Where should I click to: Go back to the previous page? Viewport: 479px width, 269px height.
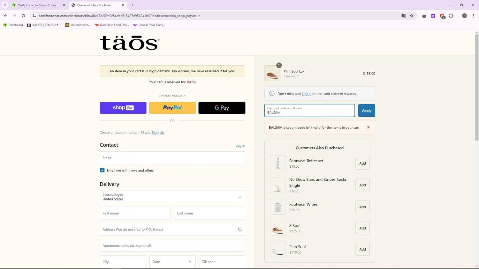(x=5, y=16)
